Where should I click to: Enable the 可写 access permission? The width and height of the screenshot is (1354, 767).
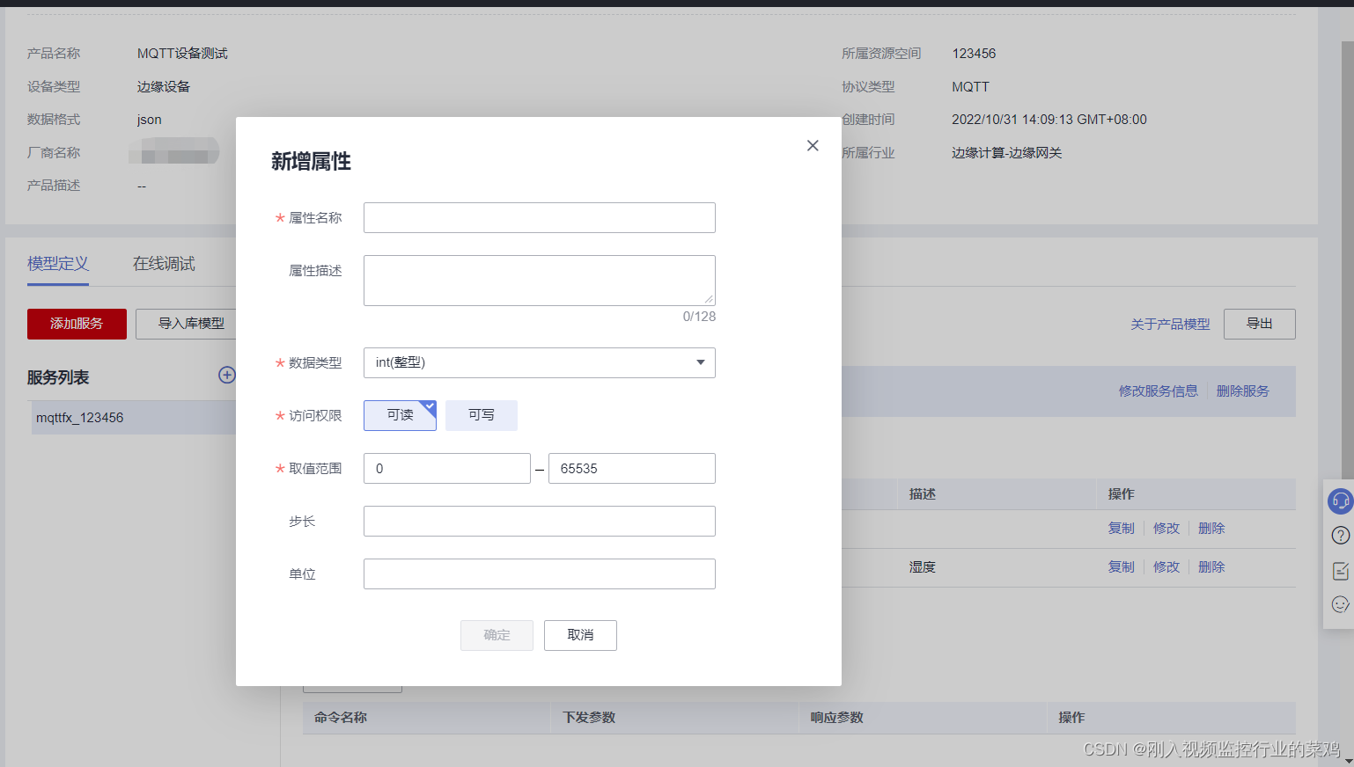[x=482, y=415]
